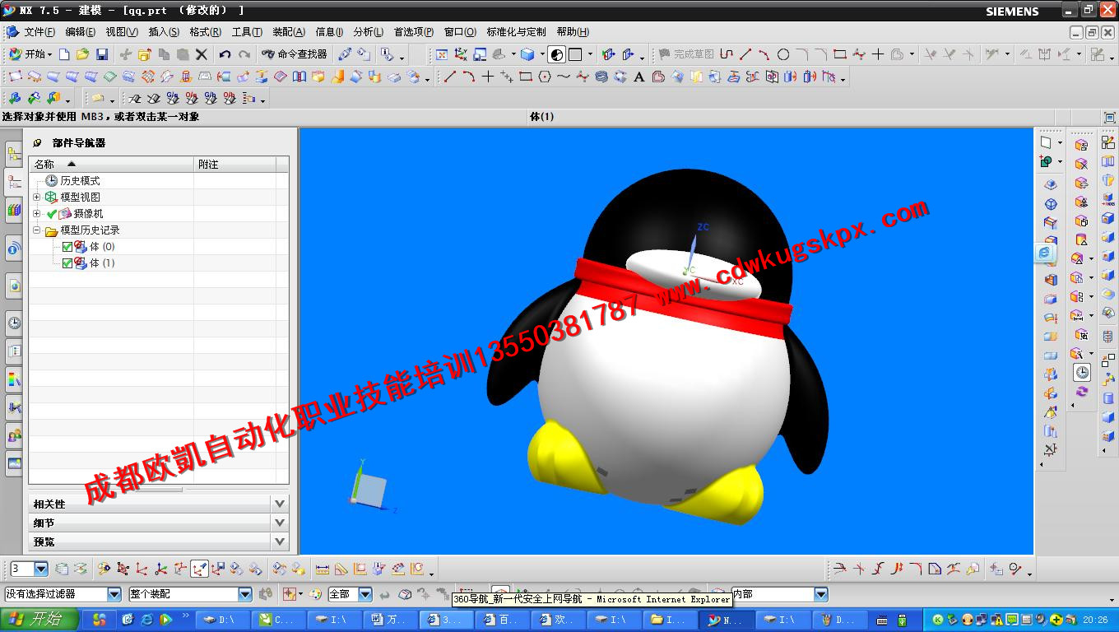
Task: Click the Helix spiral curve icon
Action: 601,77
